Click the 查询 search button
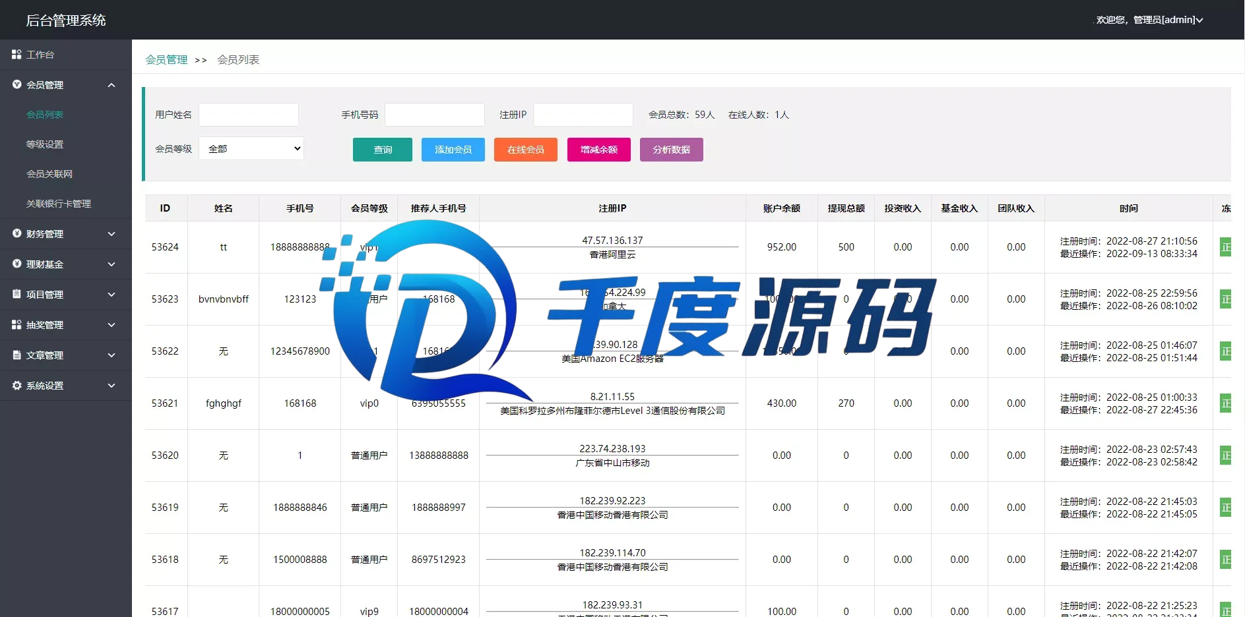Screen dimensions: 1245x617 point(383,150)
